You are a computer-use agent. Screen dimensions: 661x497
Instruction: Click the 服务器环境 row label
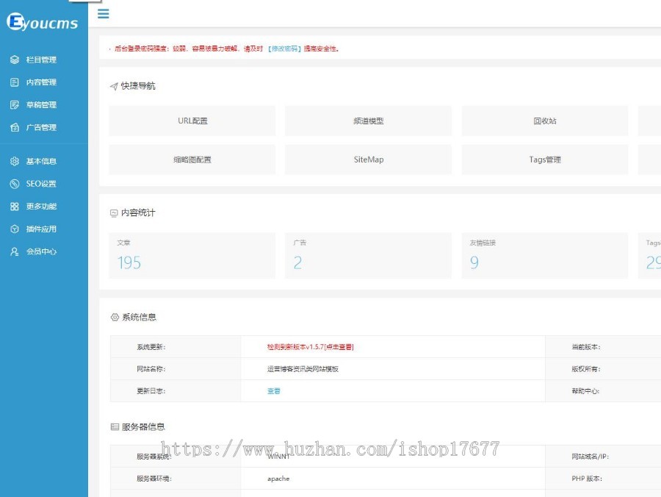[154, 479]
